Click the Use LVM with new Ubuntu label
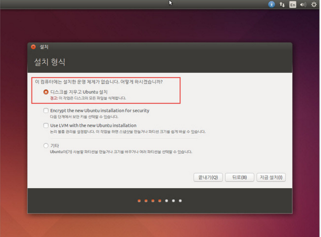Image resolution: width=321 pixels, height=237 pixels. click(x=94, y=126)
